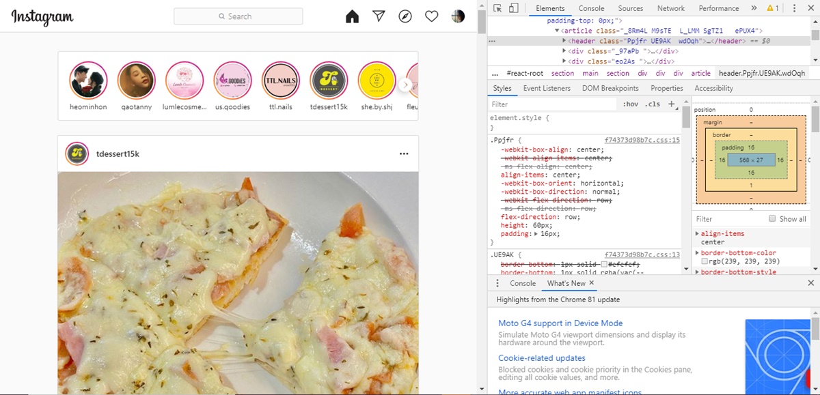Open DevTools customize menu (three dots)
The image size is (820, 395).
pyautogui.click(x=794, y=8)
